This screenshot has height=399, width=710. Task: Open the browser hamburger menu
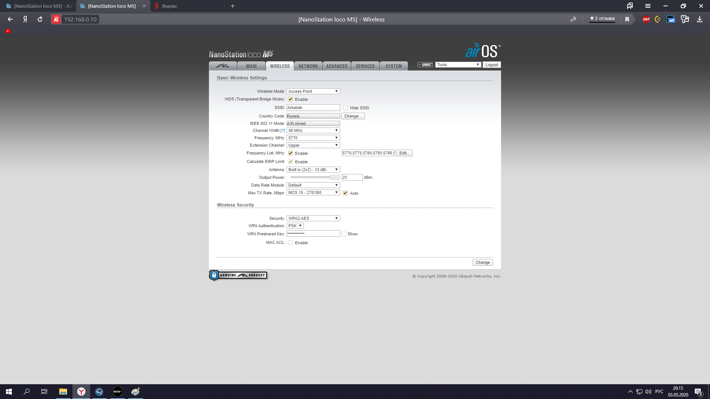coord(648,6)
